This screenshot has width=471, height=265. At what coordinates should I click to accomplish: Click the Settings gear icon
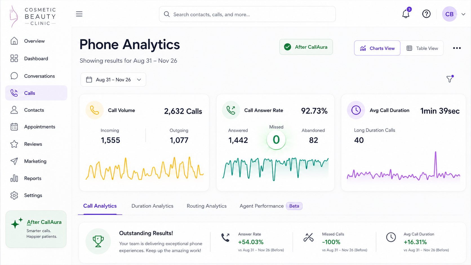[x=14, y=195]
